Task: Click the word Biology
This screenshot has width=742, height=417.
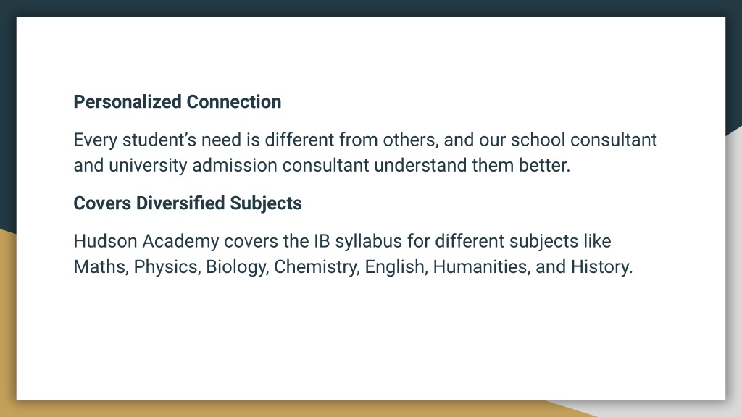Action: 237,267
